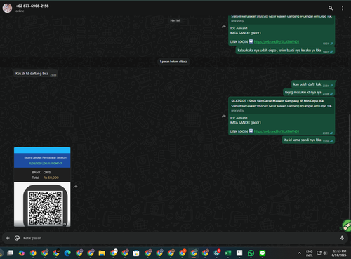
Task: Open WhatsApp from the taskbar
Action: point(251,253)
